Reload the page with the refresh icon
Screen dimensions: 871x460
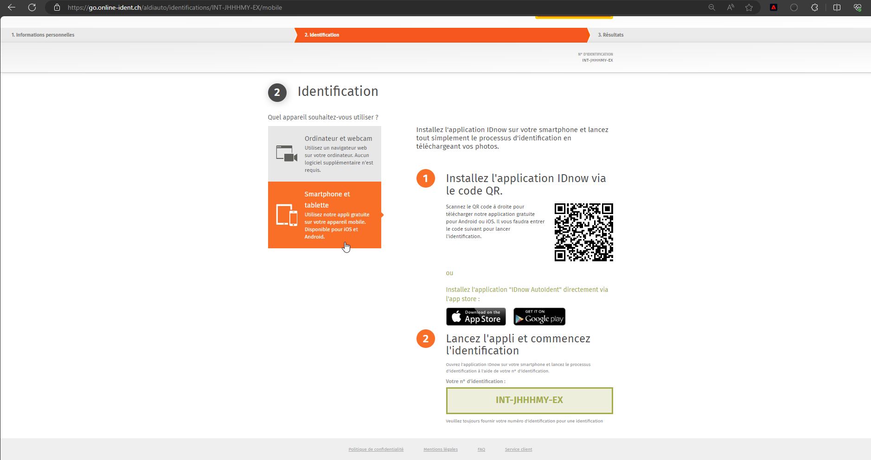tap(32, 7)
